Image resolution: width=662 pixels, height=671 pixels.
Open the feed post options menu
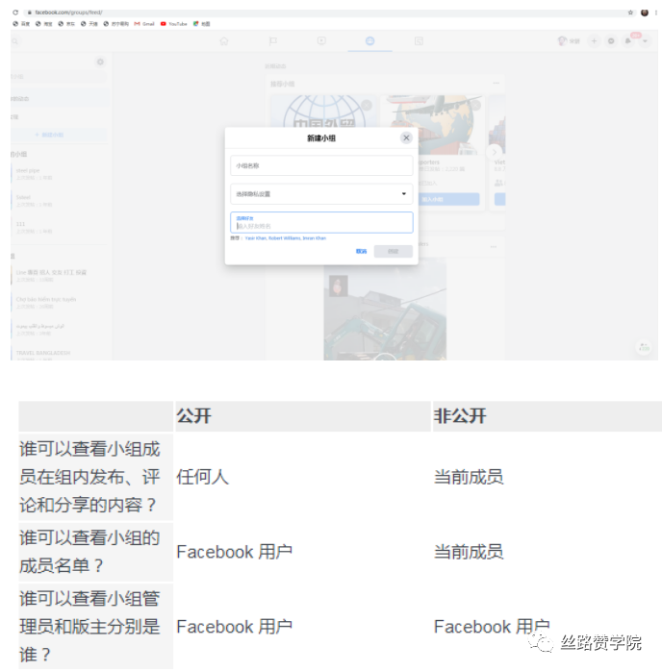click(494, 247)
